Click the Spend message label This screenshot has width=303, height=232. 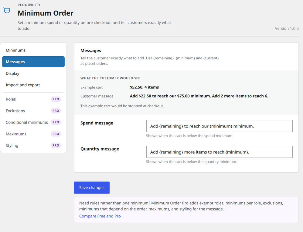(97, 123)
